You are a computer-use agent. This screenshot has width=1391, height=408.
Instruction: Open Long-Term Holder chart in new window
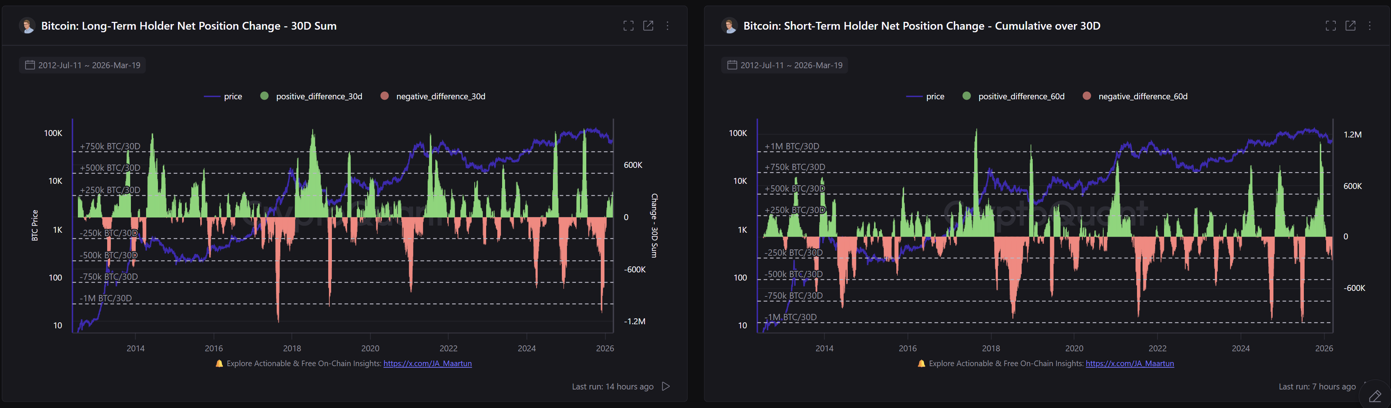point(648,26)
